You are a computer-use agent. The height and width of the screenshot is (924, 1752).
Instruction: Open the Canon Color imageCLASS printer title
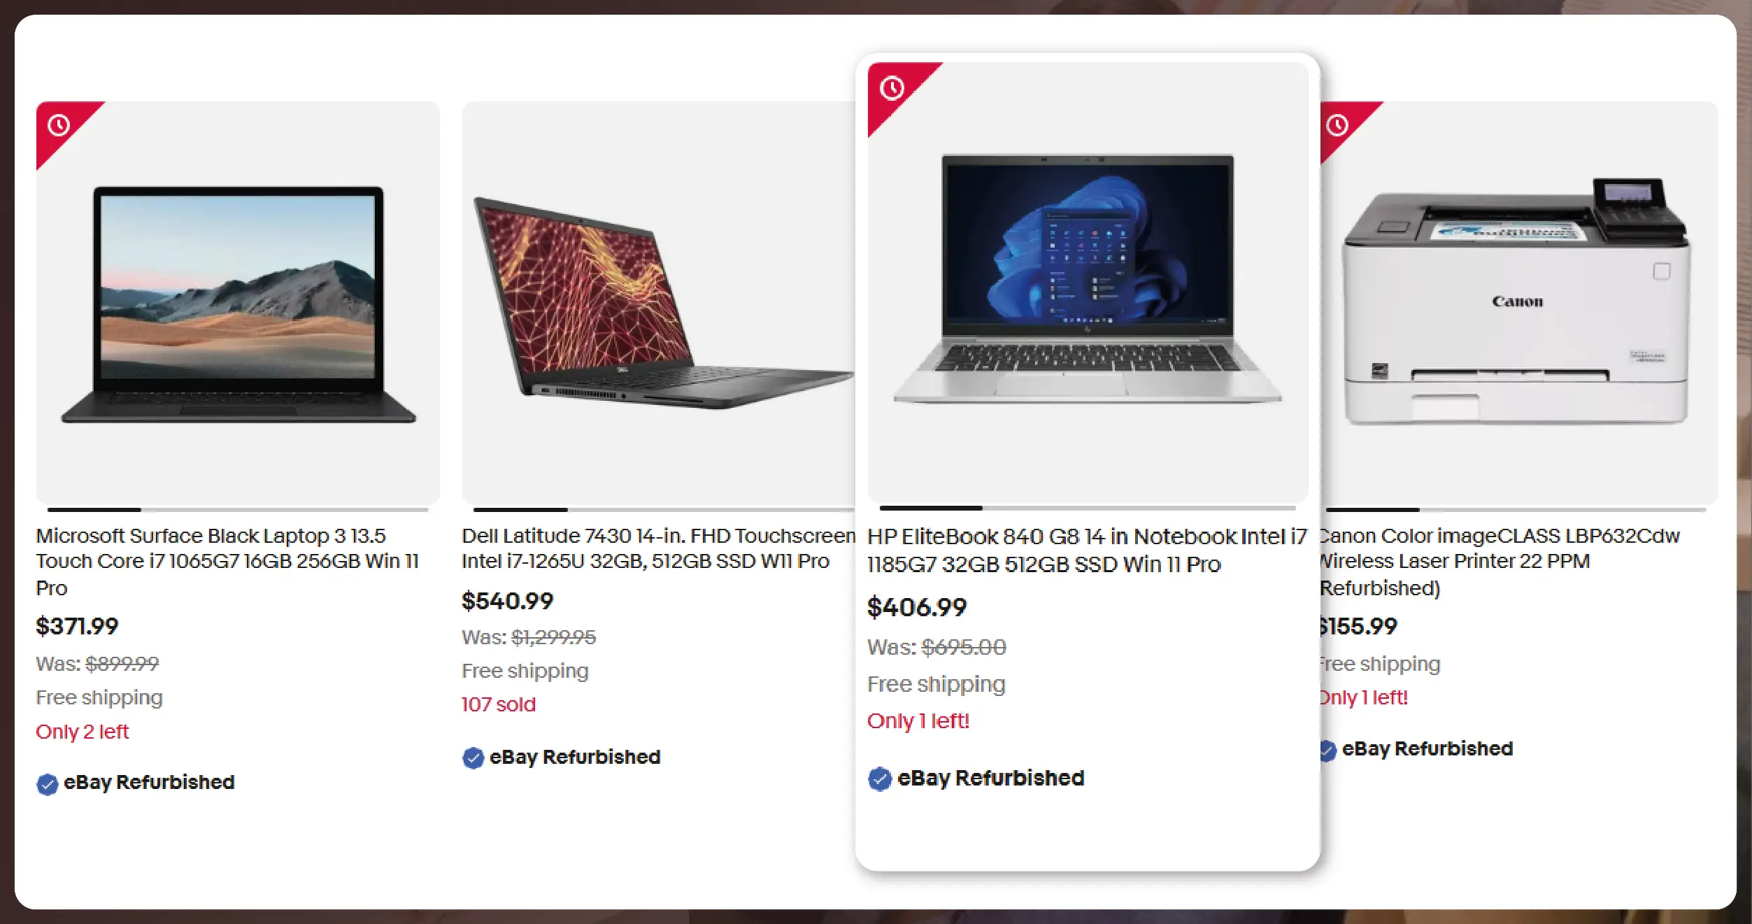point(1499,562)
